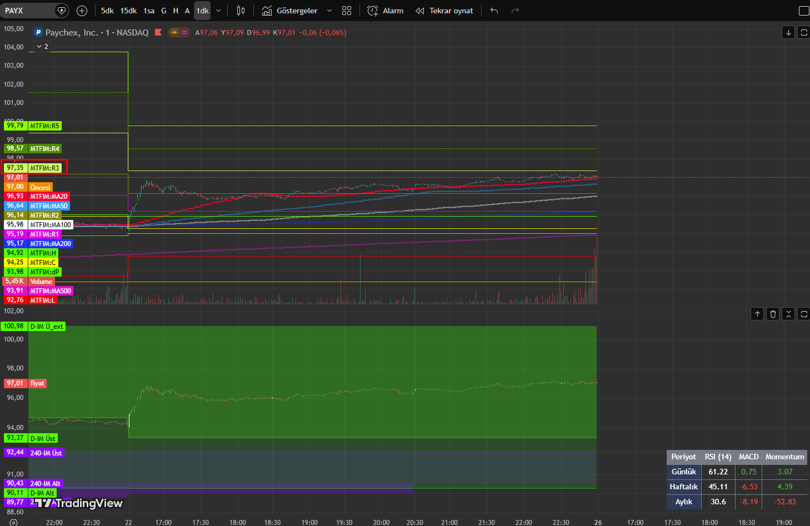Screen dimensions: 810x526
Task: Click the MTFIM:MA200 label
Action: (51, 244)
